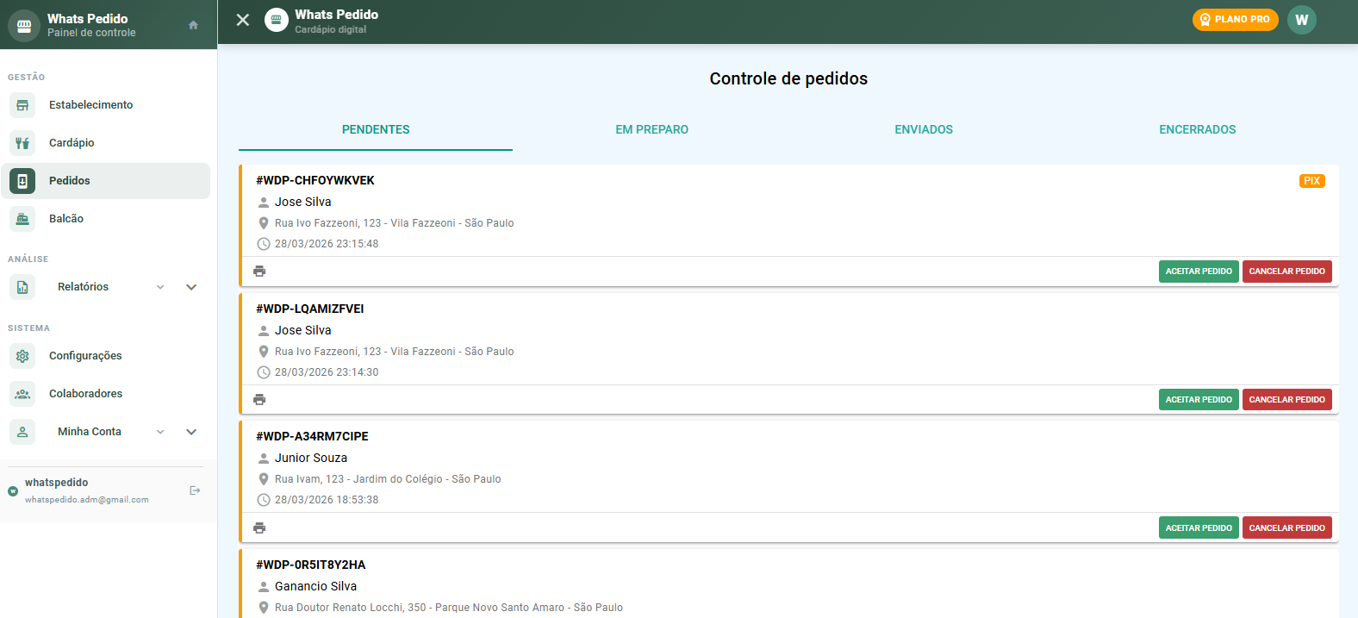
Task: Open Estabelecimento menu item
Action: click(105, 105)
